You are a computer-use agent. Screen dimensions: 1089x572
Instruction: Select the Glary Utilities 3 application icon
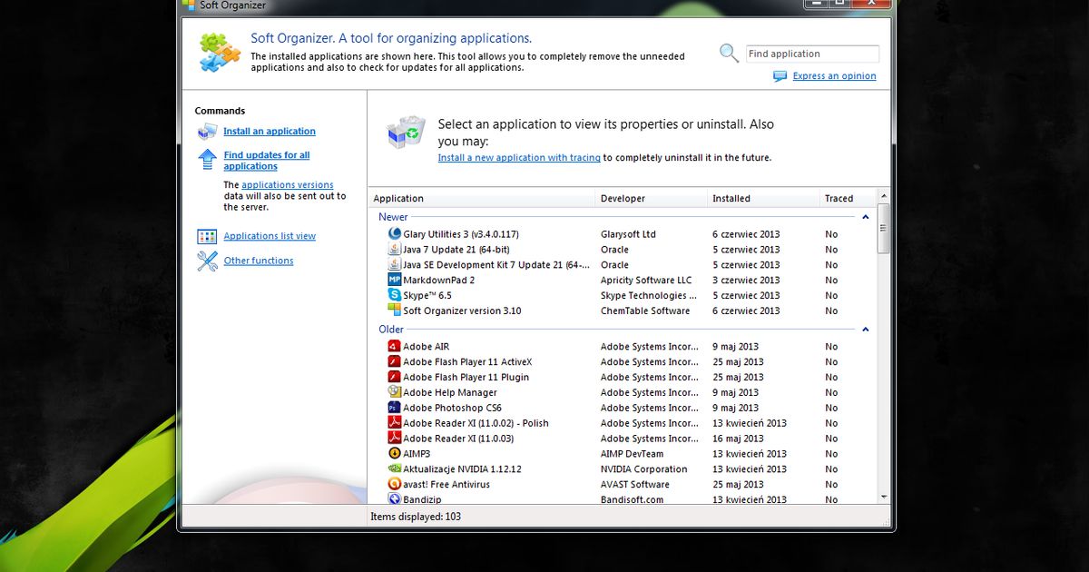point(394,234)
